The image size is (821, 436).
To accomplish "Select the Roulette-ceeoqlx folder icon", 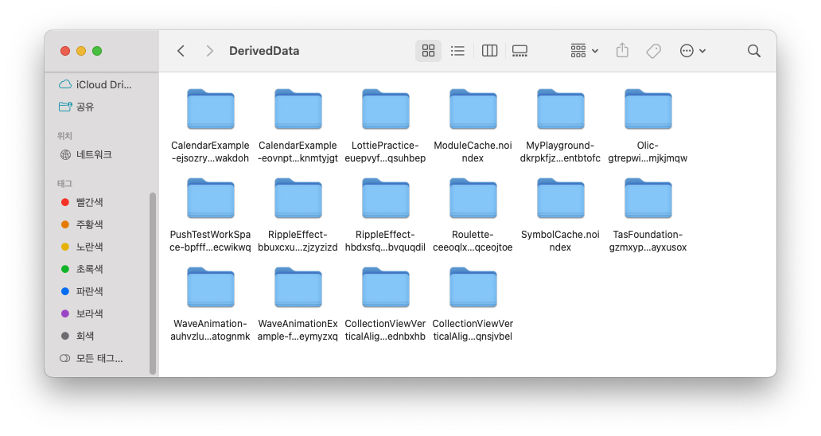I will coord(473,198).
